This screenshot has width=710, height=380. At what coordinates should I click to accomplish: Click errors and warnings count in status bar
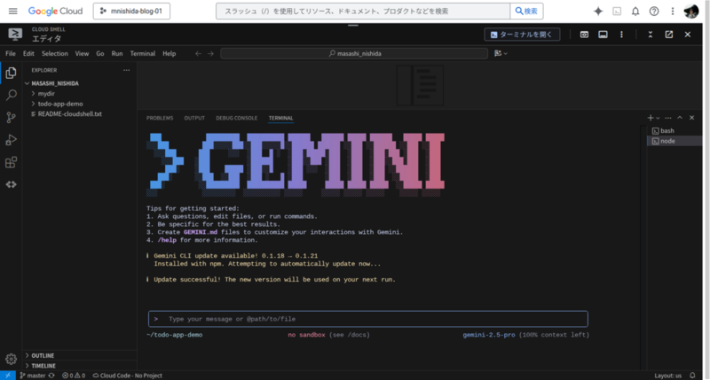coord(74,376)
